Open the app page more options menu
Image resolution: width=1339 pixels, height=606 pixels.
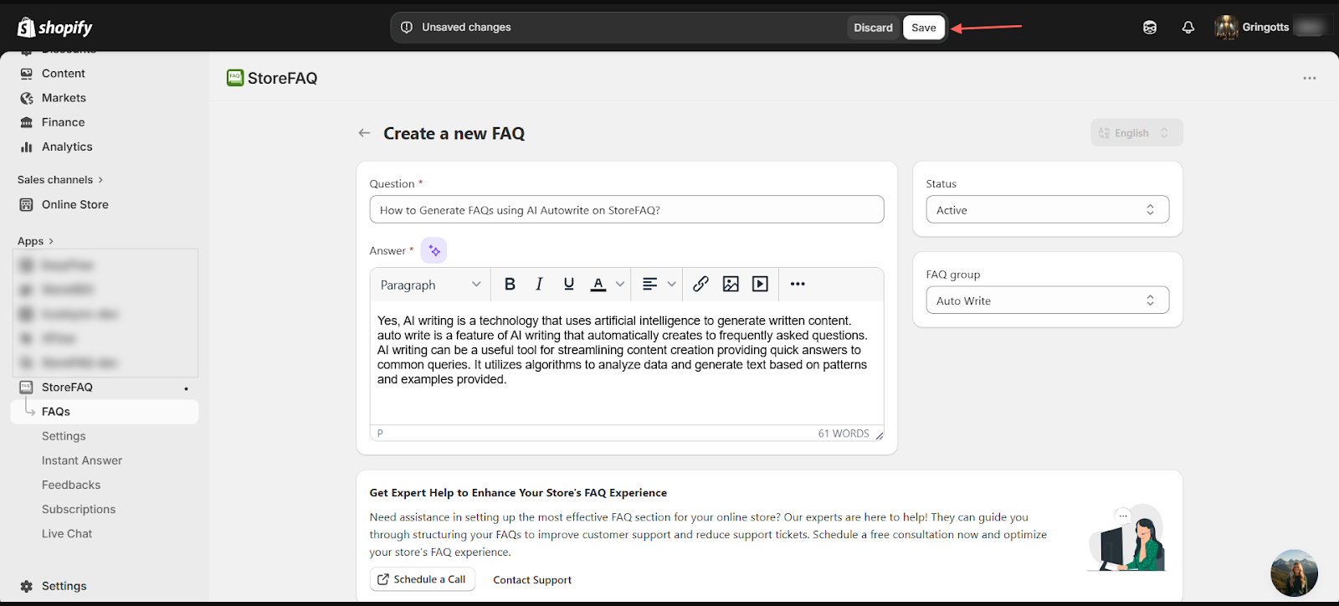pos(1309,78)
